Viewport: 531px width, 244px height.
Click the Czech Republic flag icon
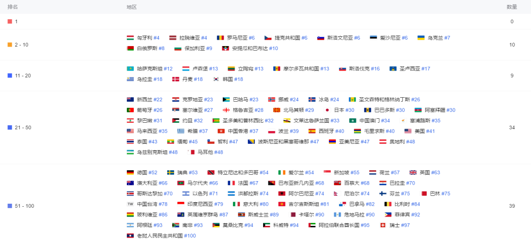pyautogui.click(x=268, y=38)
